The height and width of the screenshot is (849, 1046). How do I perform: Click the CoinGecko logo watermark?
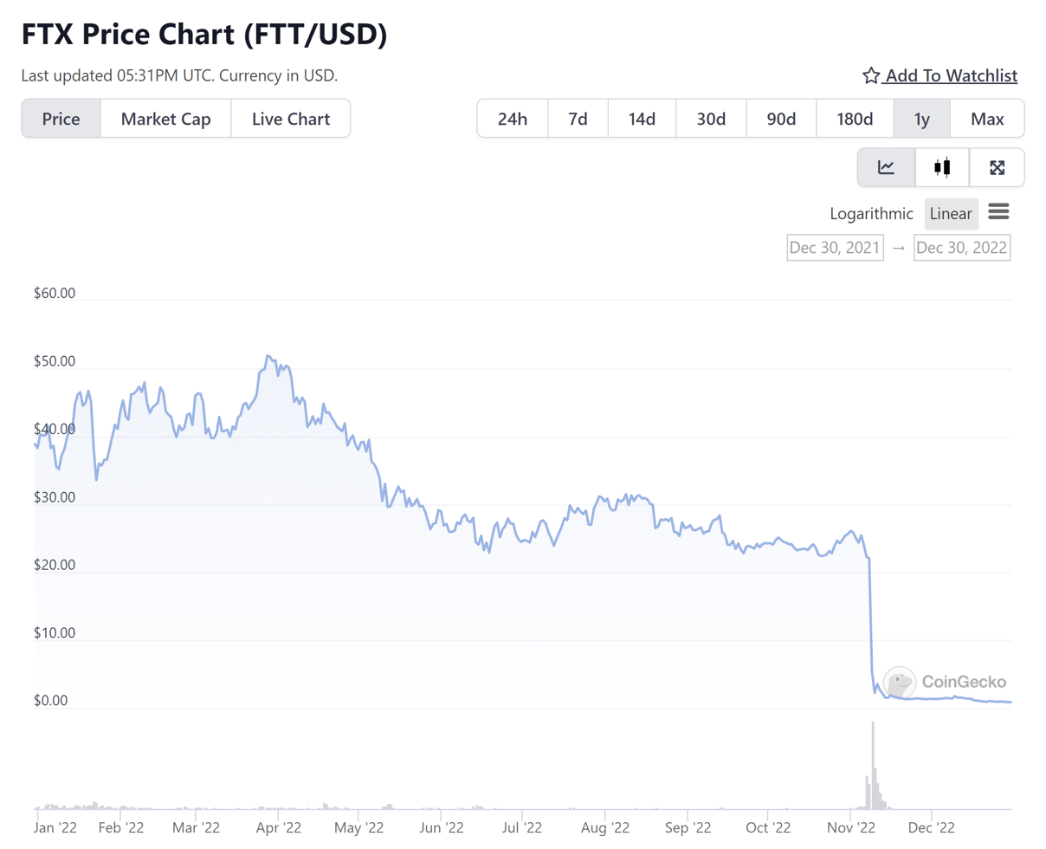pyautogui.click(x=946, y=683)
